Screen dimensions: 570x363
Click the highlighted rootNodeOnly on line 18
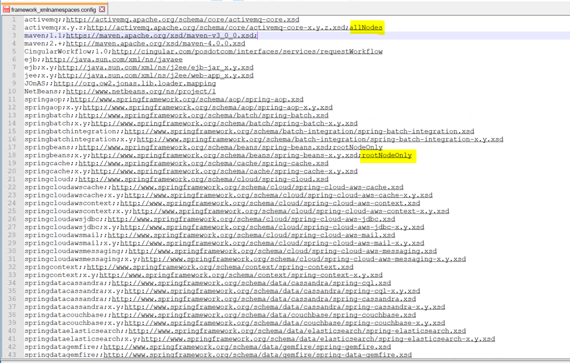(x=387, y=155)
